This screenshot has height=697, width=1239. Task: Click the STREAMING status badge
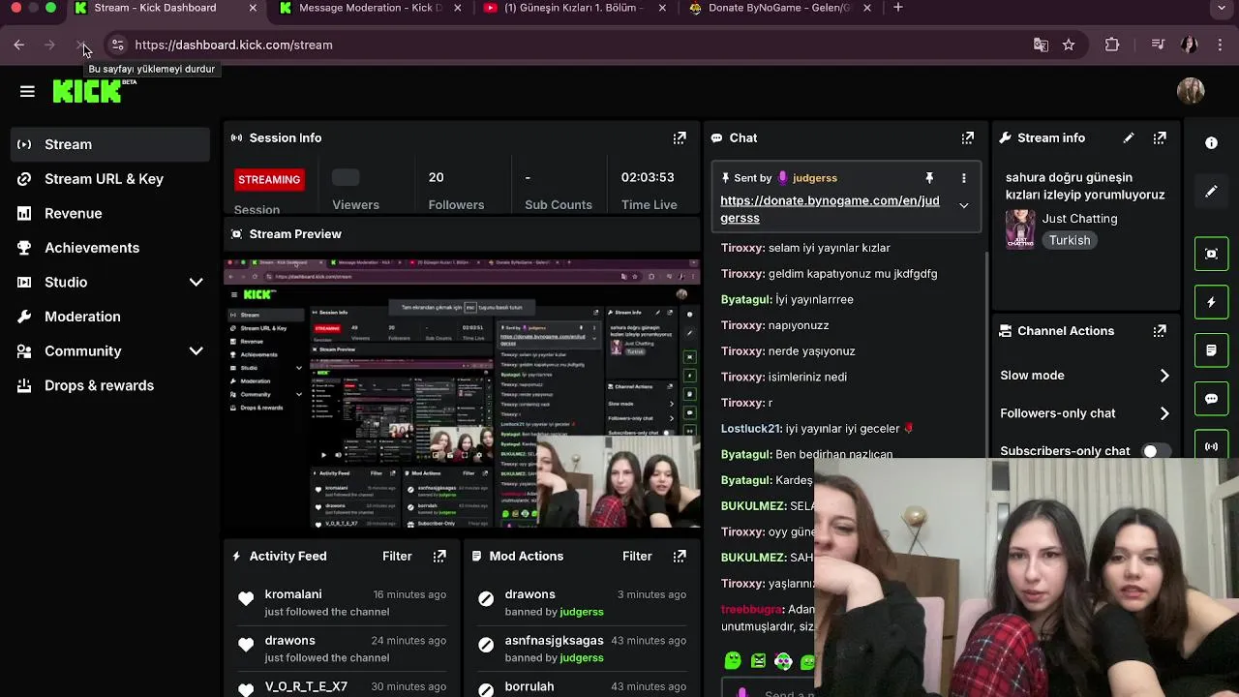(x=269, y=179)
